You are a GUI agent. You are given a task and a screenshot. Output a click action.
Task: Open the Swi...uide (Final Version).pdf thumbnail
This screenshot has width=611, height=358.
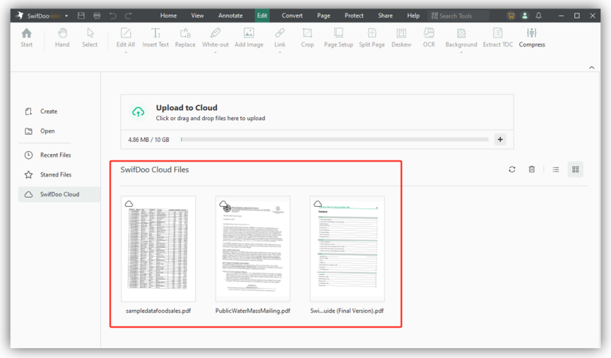click(x=347, y=249)
